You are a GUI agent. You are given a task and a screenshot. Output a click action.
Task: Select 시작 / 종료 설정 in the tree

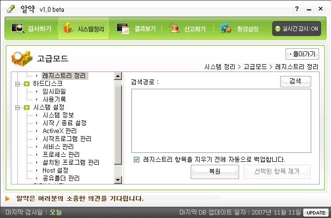coord(65,123)
